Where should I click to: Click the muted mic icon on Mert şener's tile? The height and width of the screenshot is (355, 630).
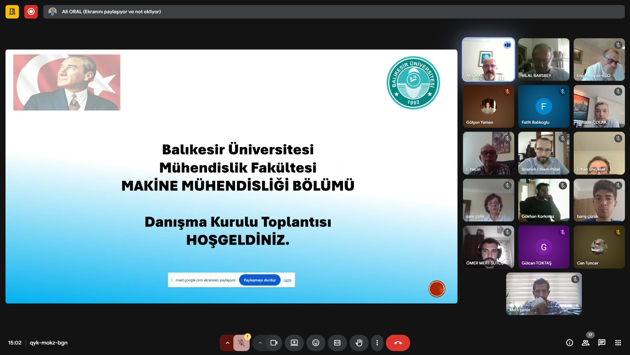pyautogui.click(x=575, y=279)
